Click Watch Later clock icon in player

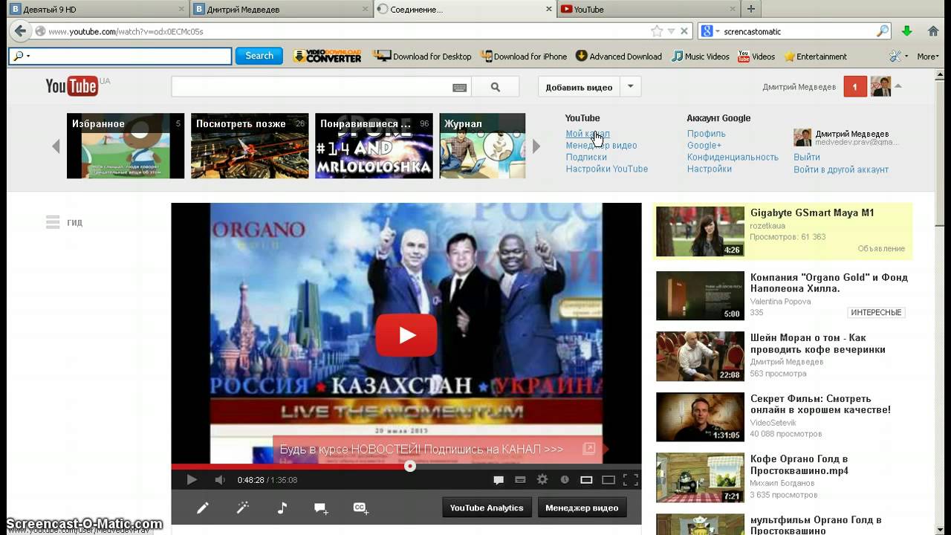pyautogui.click(x=565, y=480)
